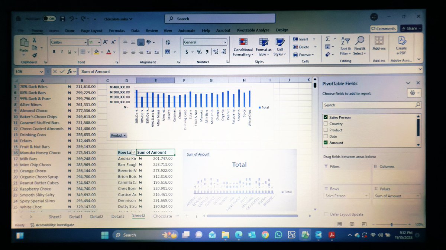
Task: Open the Sales Person dropdown under Rows
Action: [x=366, y=196]
